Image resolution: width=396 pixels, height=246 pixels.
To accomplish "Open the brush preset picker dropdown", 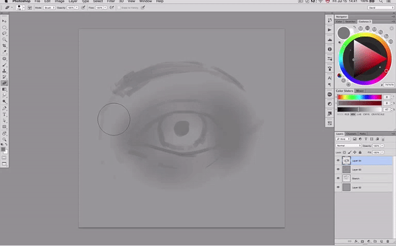I will (x=24, y=7).
